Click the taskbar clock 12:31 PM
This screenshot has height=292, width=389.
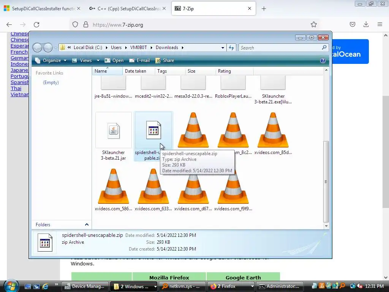[x=374, y=286]
